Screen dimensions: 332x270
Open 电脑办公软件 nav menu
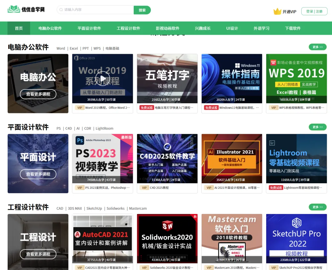[50, 28]
